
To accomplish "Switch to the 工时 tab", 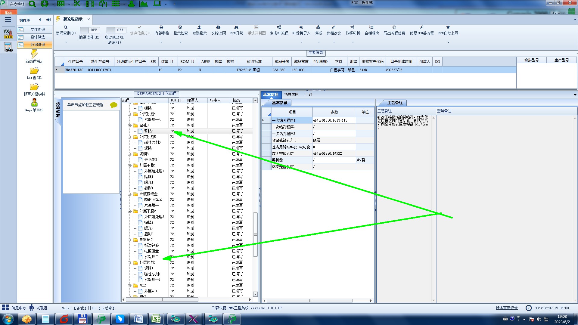I will click(x=309, y=94).
